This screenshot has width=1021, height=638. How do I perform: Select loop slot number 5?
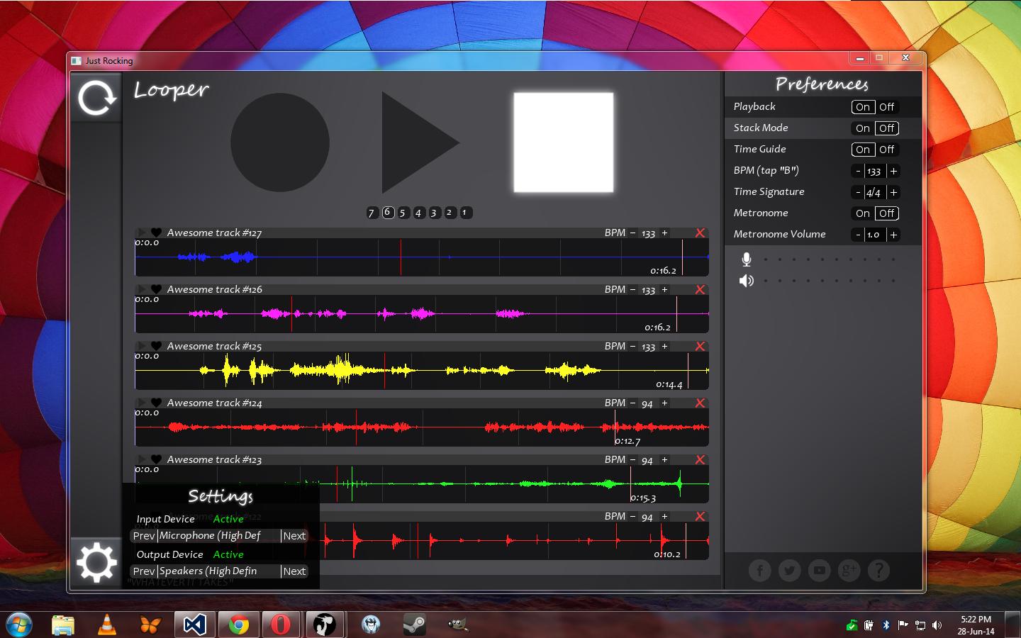(x=403, y=213)
